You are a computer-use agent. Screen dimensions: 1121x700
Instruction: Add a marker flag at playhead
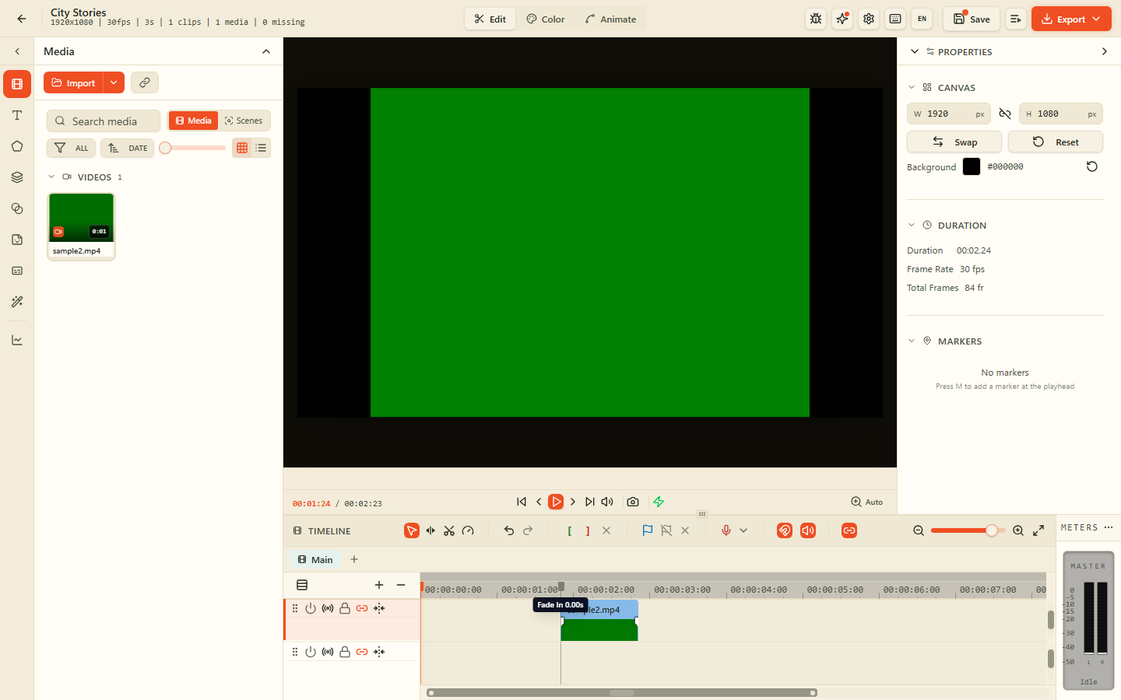pos(648,530)
